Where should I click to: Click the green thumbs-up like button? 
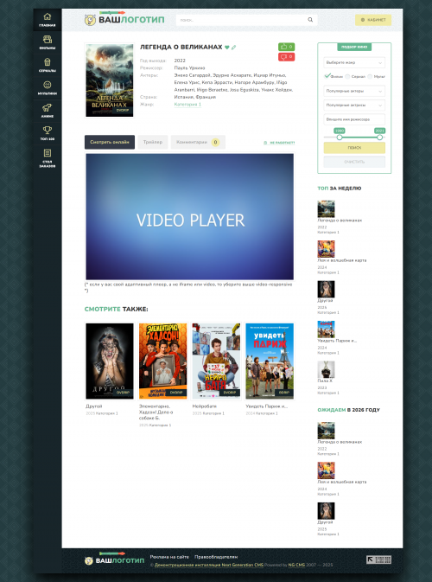coord(286,47)
